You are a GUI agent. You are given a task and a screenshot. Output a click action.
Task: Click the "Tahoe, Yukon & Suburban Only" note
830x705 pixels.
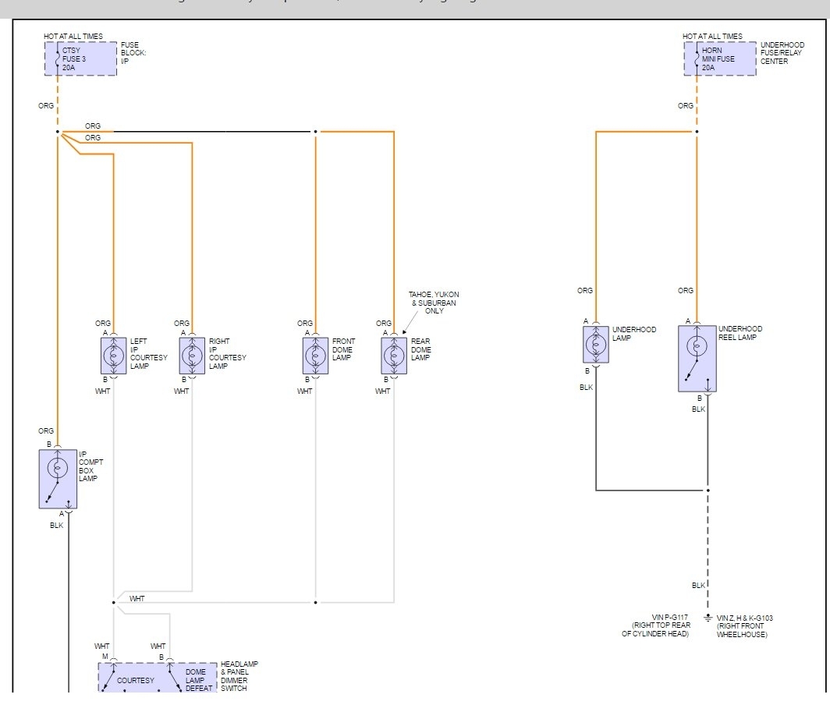point(434,303)
